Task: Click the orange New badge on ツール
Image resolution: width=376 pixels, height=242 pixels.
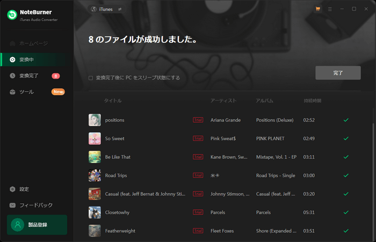Action: tap(58, 92)
